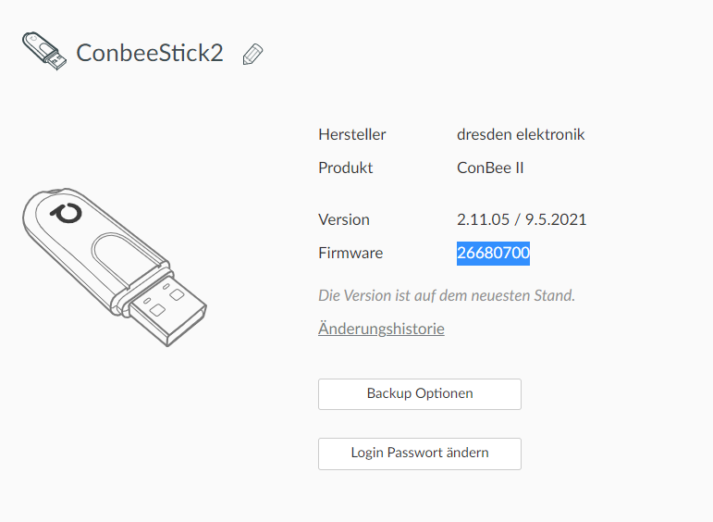Viewport: 713px width, 522px height.
Task: Click the 'Die Version ist auf dem neuesten Stand' message
Action: (446, 296)
